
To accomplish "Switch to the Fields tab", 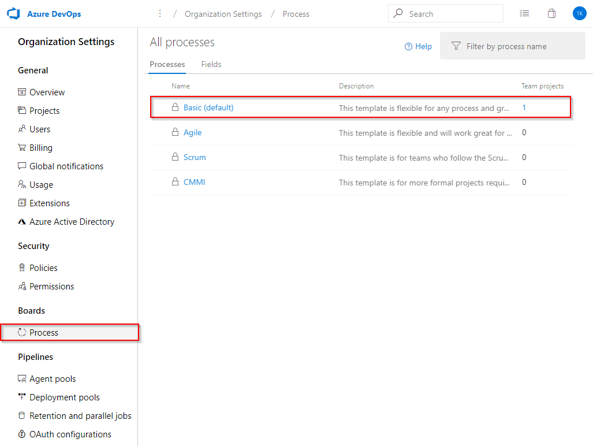I will click(x=211, y=64).
